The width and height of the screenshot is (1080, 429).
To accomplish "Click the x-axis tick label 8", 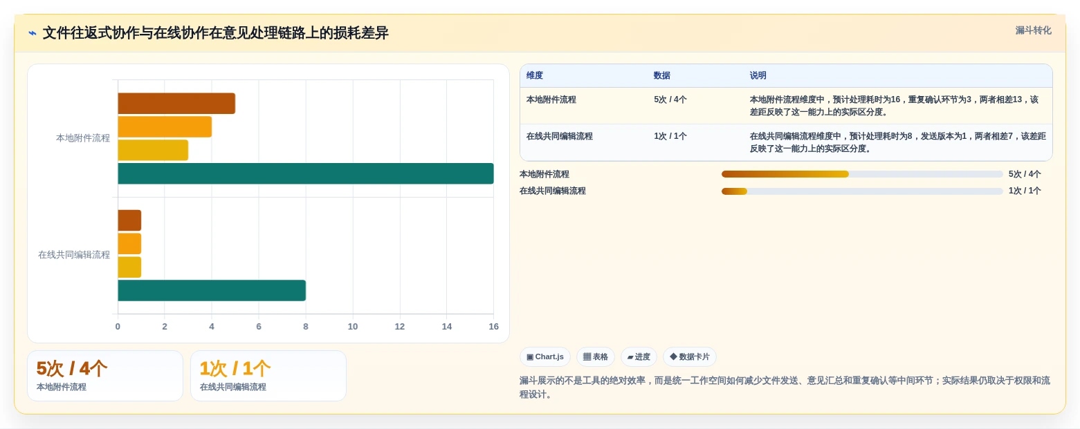I will pyautogui.click(x=306, y=327).
